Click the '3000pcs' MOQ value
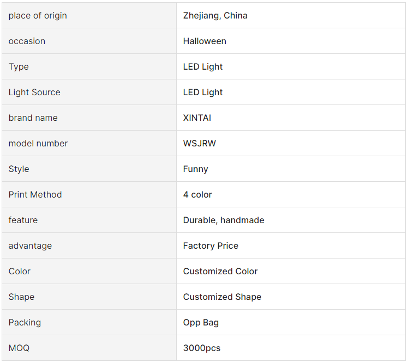The height and width of the screenshot is (363, 408). pos(202,348)
